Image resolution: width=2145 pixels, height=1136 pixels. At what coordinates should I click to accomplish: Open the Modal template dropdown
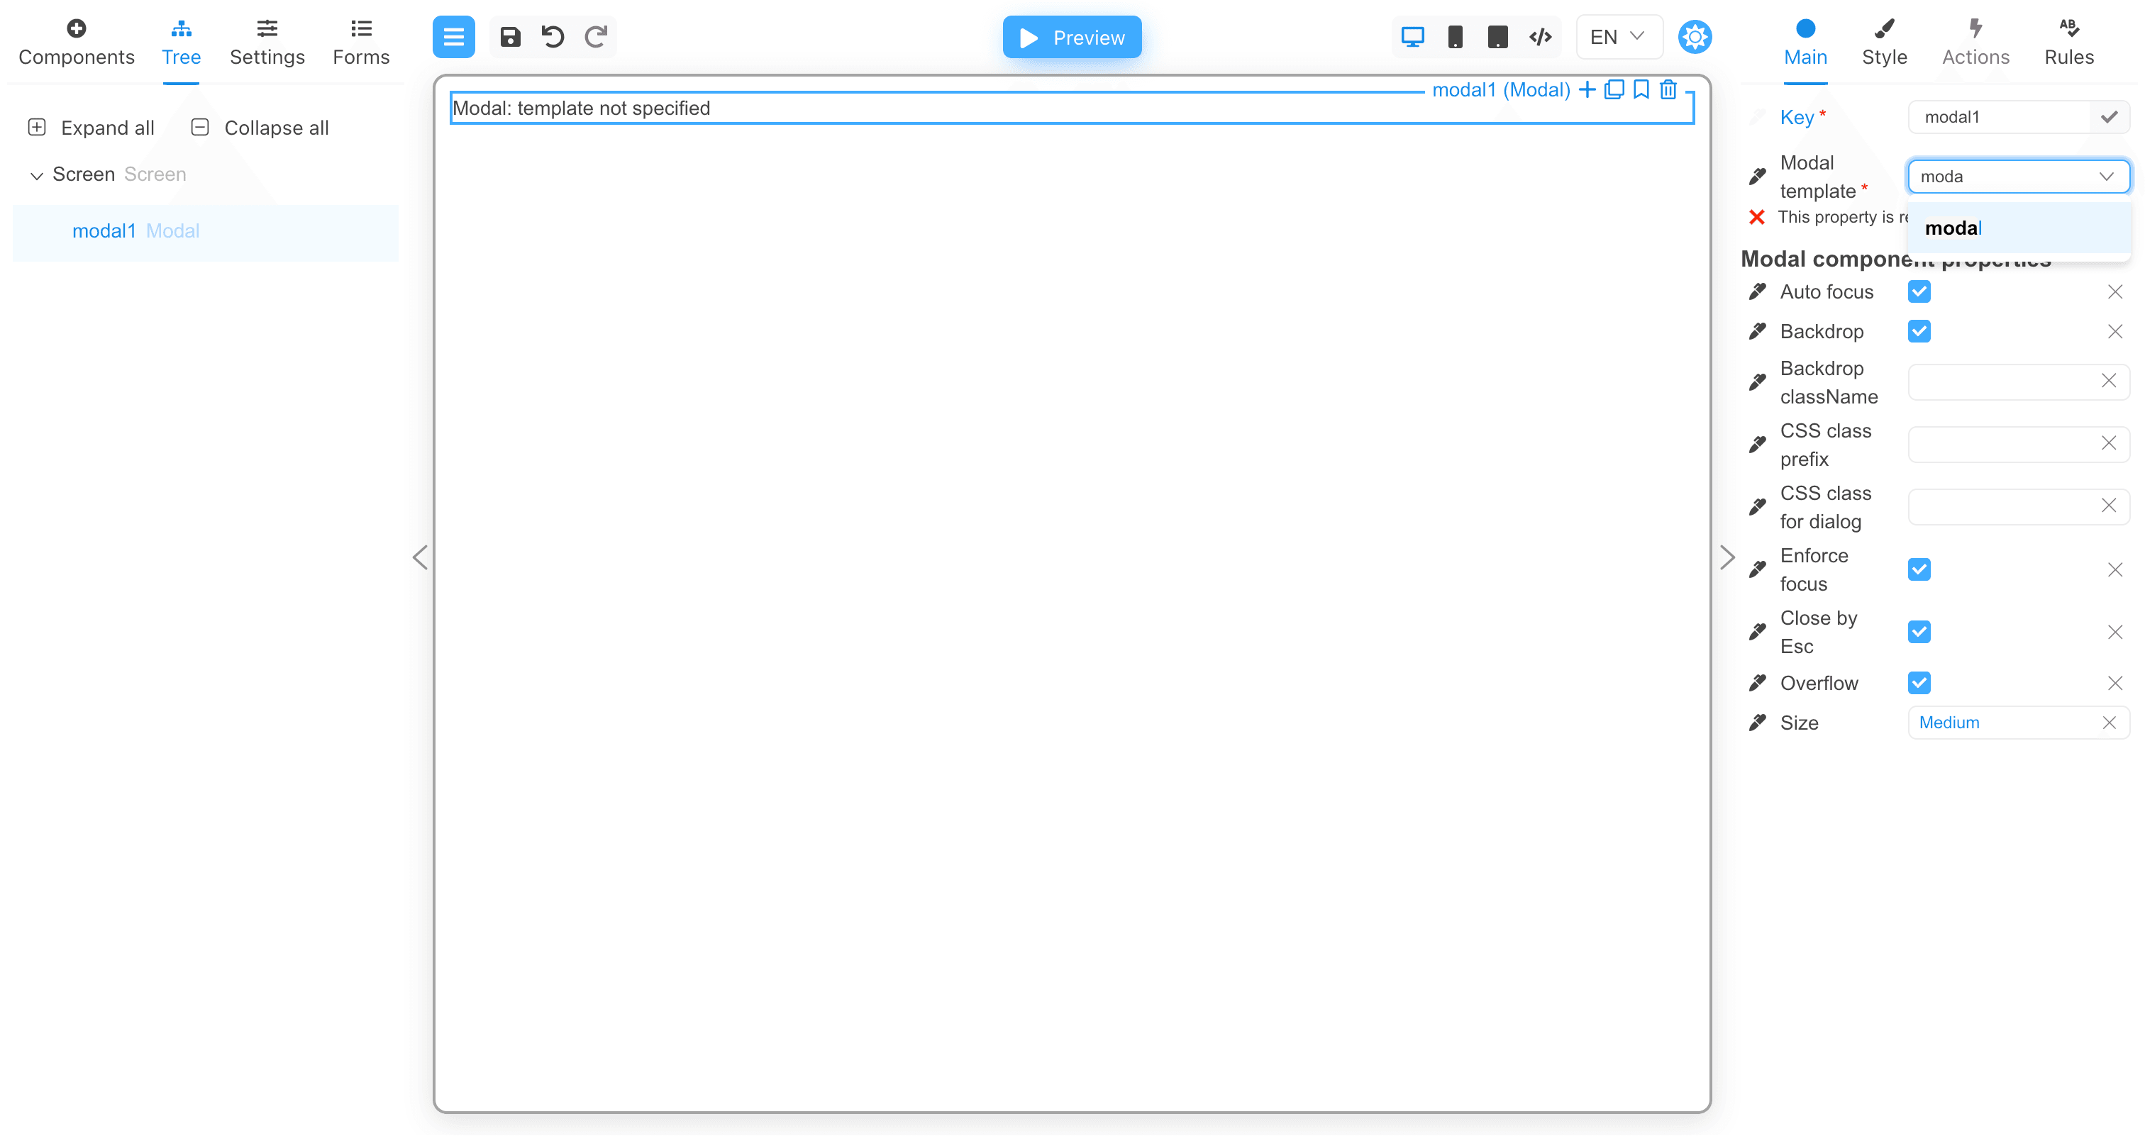(x=2107, y=177)
